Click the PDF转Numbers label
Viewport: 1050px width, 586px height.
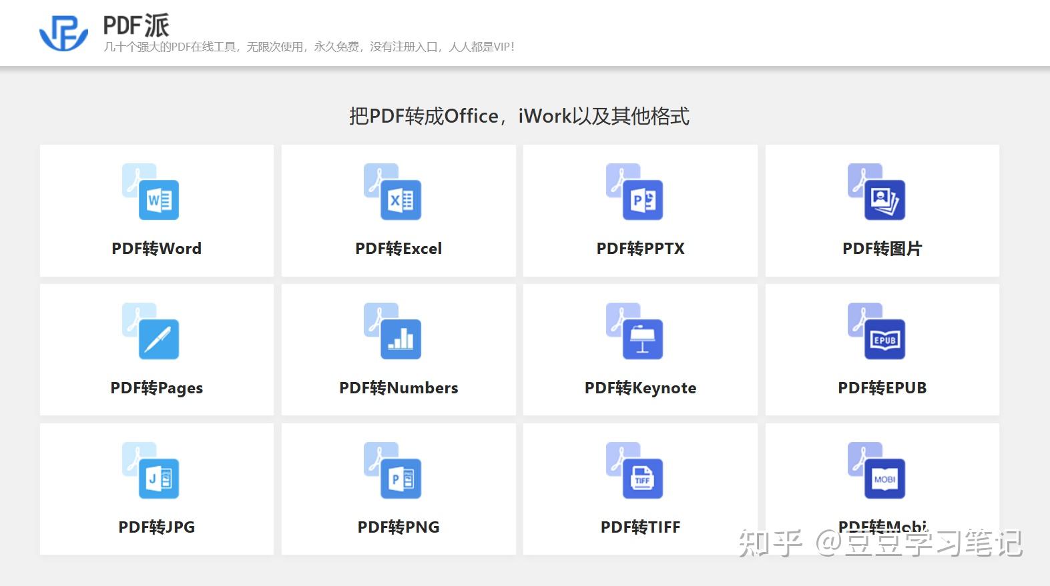(x=399, y=388)
